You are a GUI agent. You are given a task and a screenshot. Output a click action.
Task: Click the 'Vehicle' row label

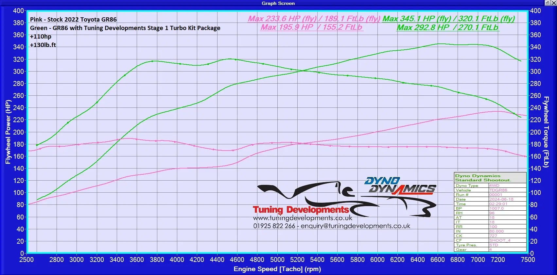point(463,190)
